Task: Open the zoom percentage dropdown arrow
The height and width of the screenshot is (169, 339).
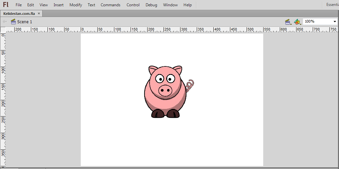Action: (335, 21)
